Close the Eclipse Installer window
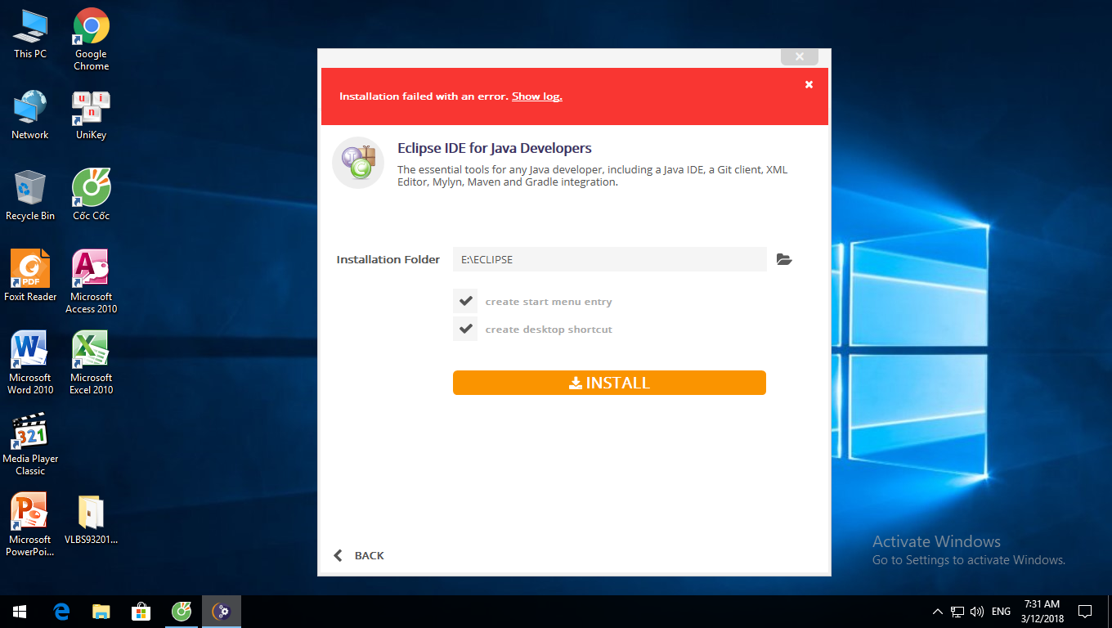1112x628 pixels. click(799, 56)
